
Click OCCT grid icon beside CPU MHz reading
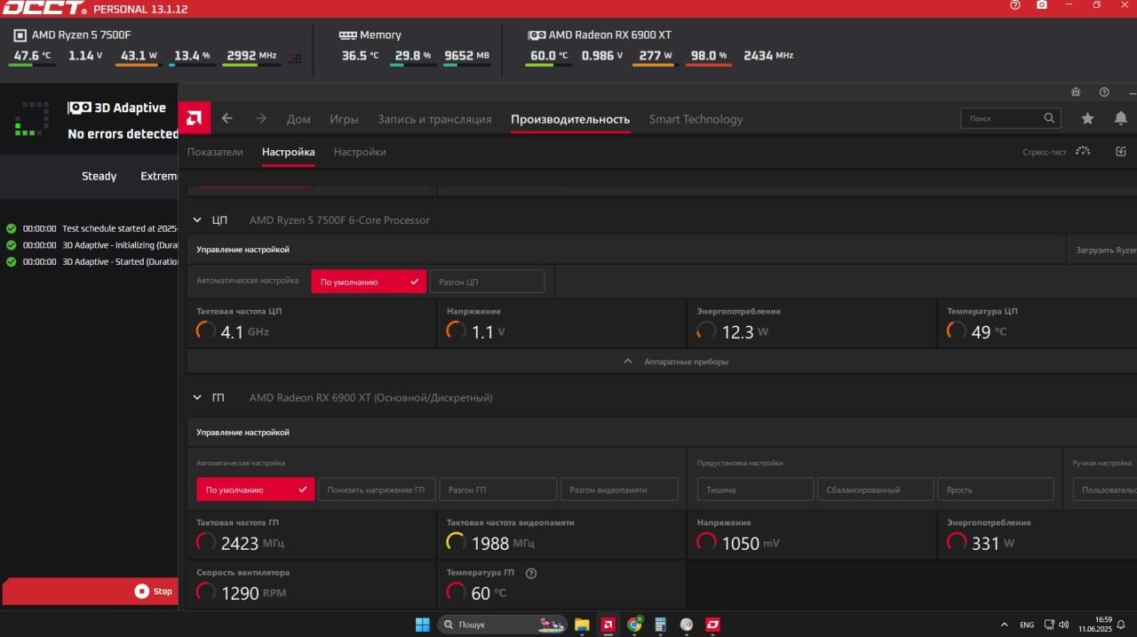295,58
